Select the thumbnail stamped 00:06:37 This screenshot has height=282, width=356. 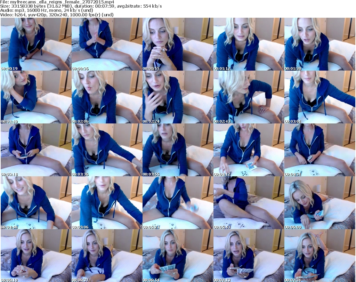(107, 256)
